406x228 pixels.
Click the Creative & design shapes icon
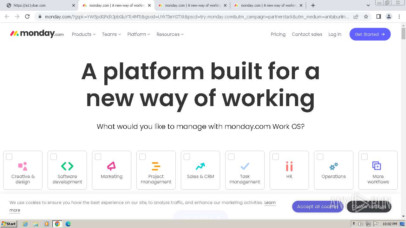(x=23, y=166)
